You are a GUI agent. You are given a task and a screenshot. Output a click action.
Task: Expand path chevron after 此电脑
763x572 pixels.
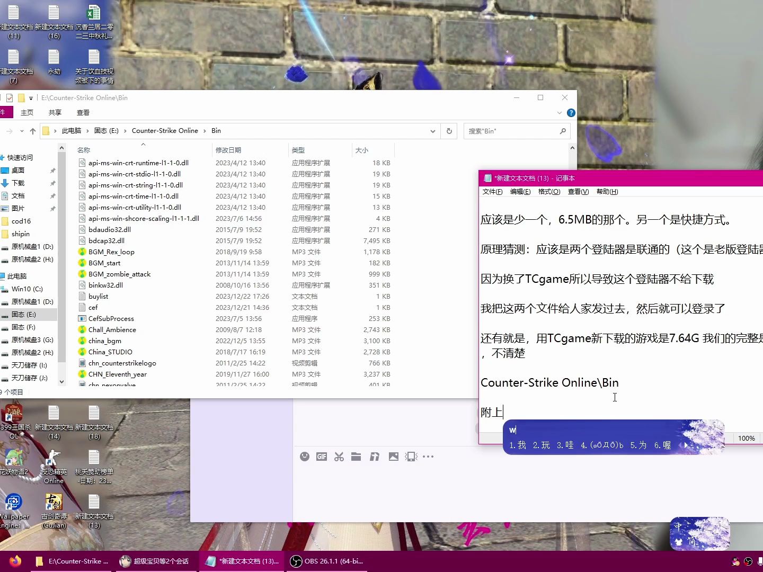click(88, 131)
